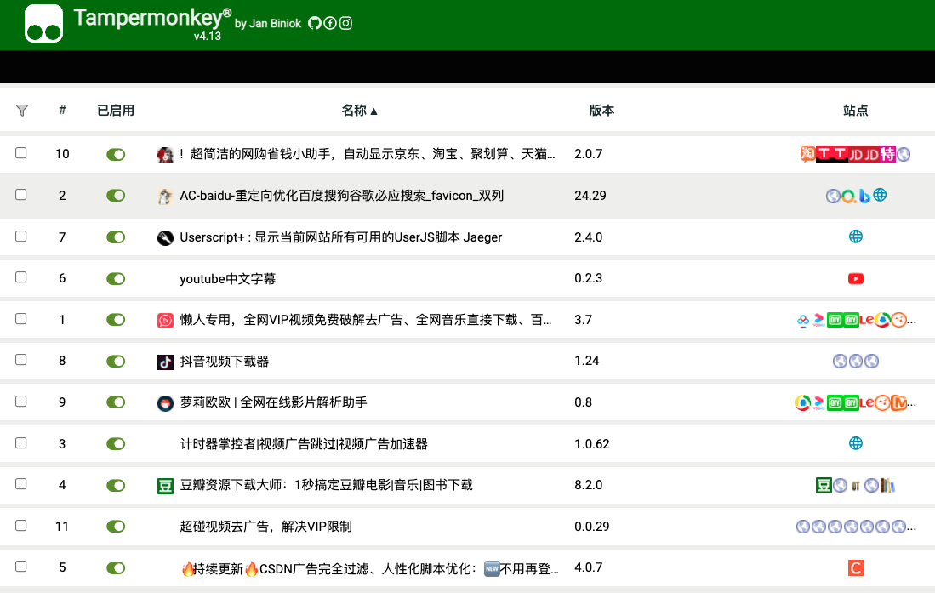Click the YouTube site icon
This screenshot has height=593, width=935.
click(856, 278)
